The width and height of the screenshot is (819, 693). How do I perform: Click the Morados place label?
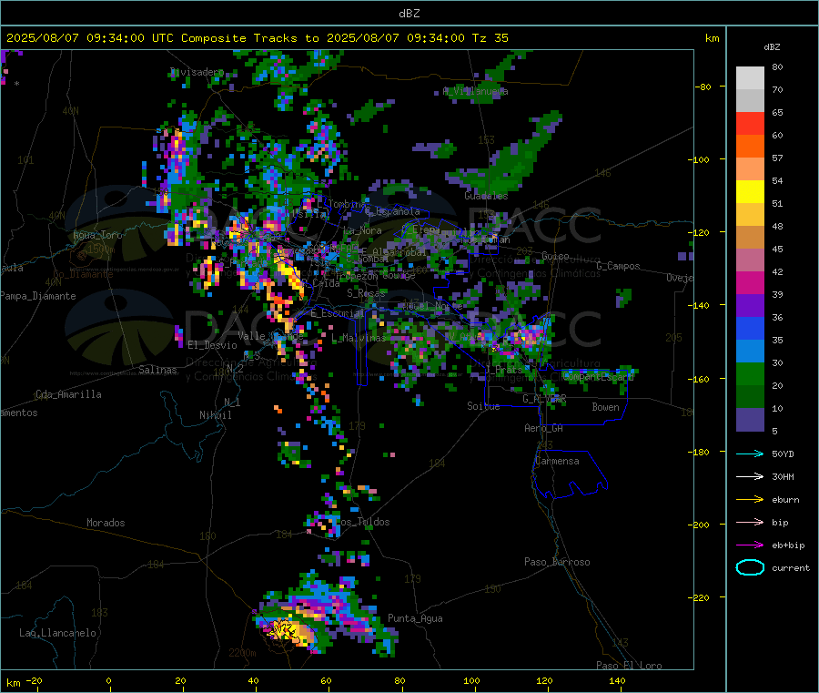point(106,523)
